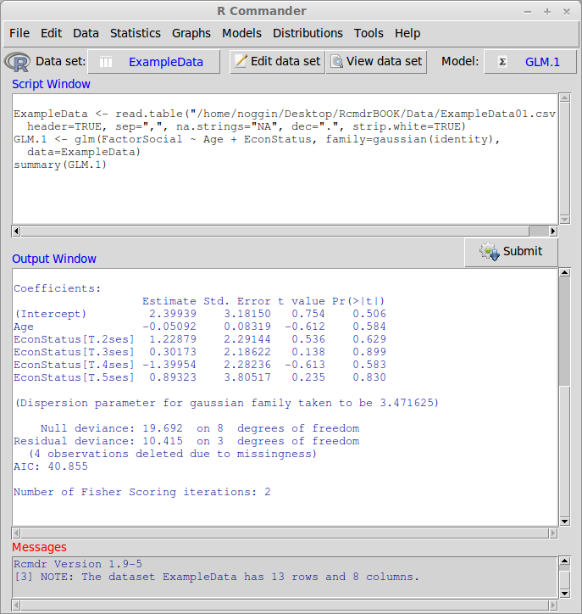582x614 pixels.
Task: Click the View data set button
Action: (376, 62)
